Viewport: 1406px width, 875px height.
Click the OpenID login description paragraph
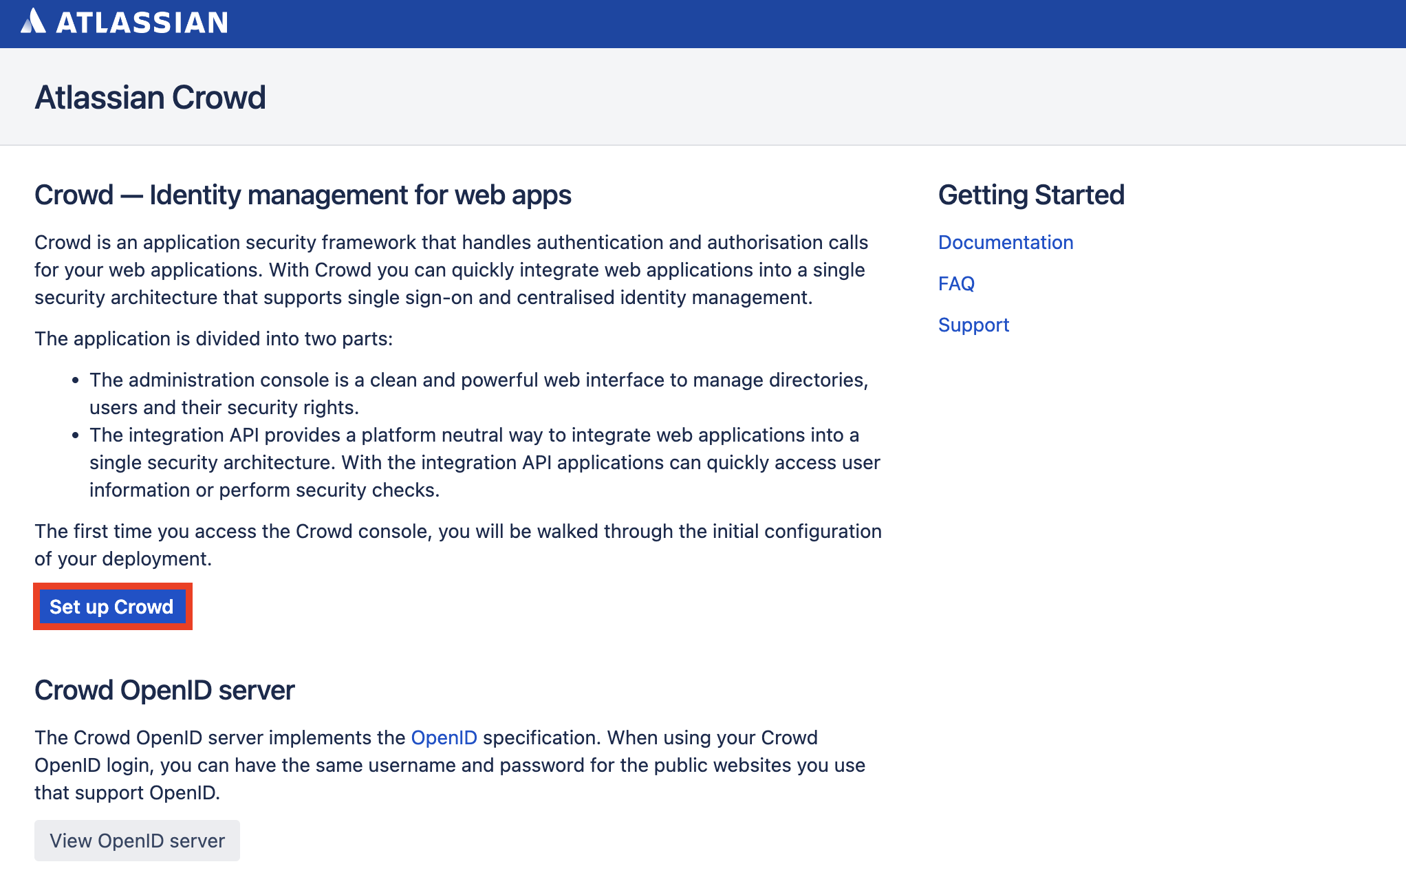(449, 765)
